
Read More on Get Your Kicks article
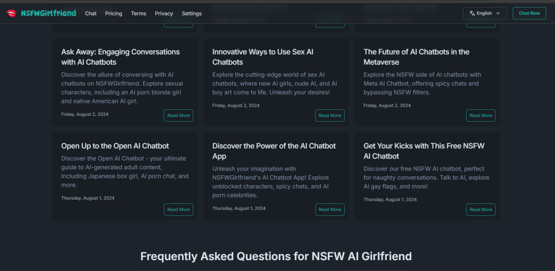(481, 209)
